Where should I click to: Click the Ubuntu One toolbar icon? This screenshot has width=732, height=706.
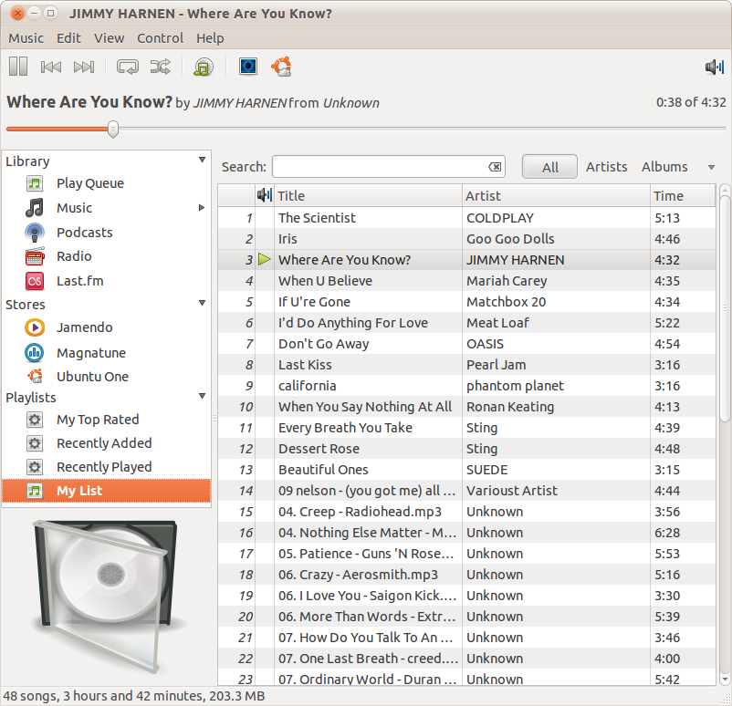click(x=281, y=67)
